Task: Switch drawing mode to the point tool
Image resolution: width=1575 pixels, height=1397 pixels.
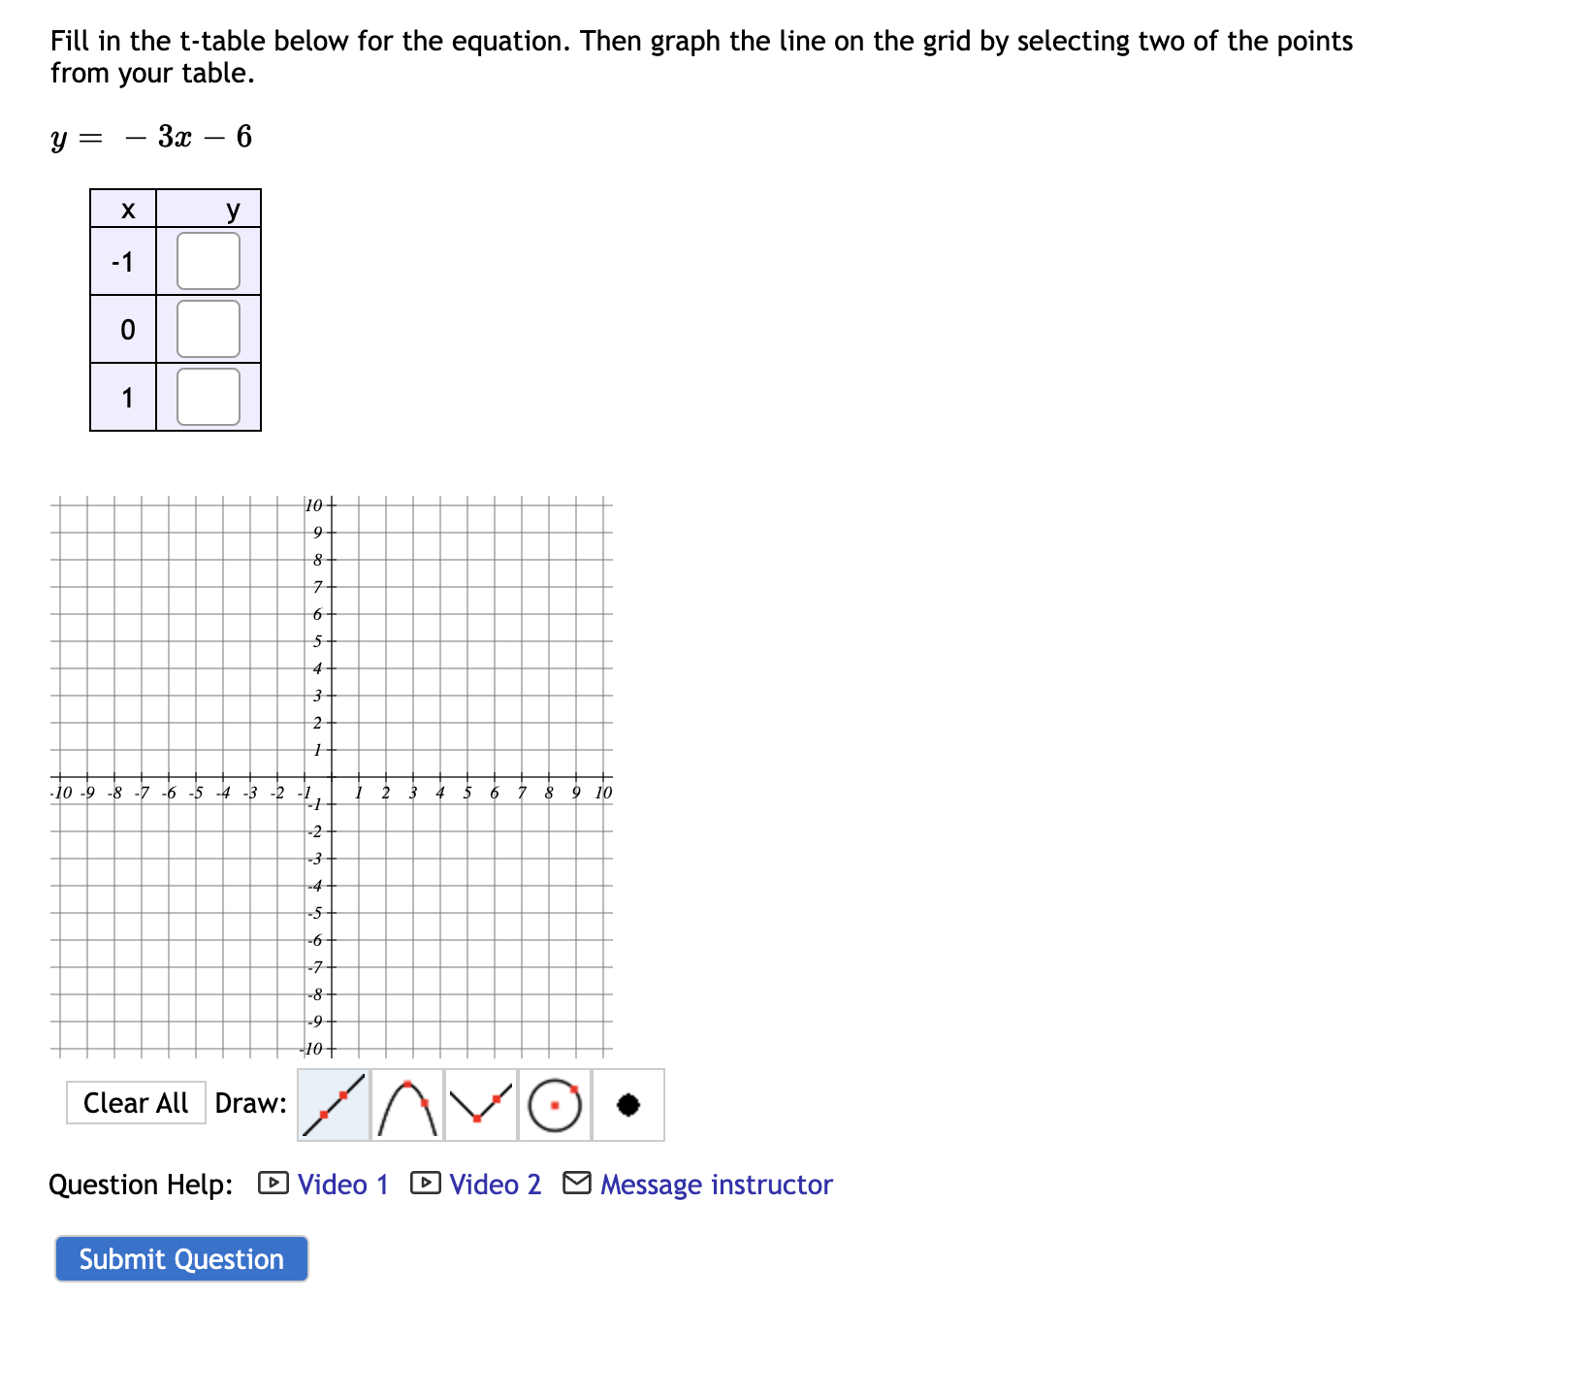Action: (628, 1104)
